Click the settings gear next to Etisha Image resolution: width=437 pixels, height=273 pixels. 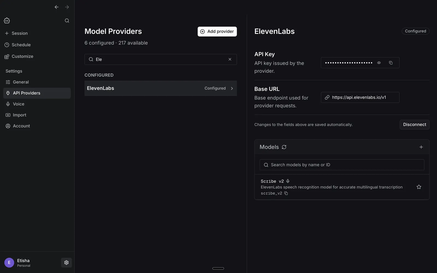click(66, 263)
